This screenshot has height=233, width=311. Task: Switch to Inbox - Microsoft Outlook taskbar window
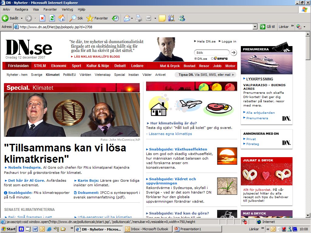(x=148, y=229)
